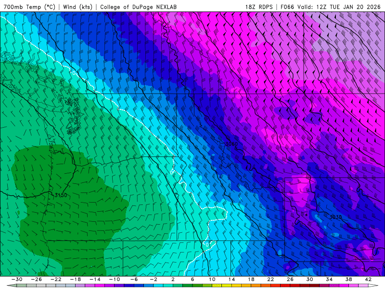This screenshot has height=288, width=385.
Task: Click the -2 colorbar tick label
Action: 154,279
